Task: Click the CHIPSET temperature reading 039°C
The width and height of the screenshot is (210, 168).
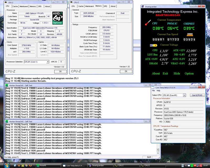Action: (x=189, y=28)
